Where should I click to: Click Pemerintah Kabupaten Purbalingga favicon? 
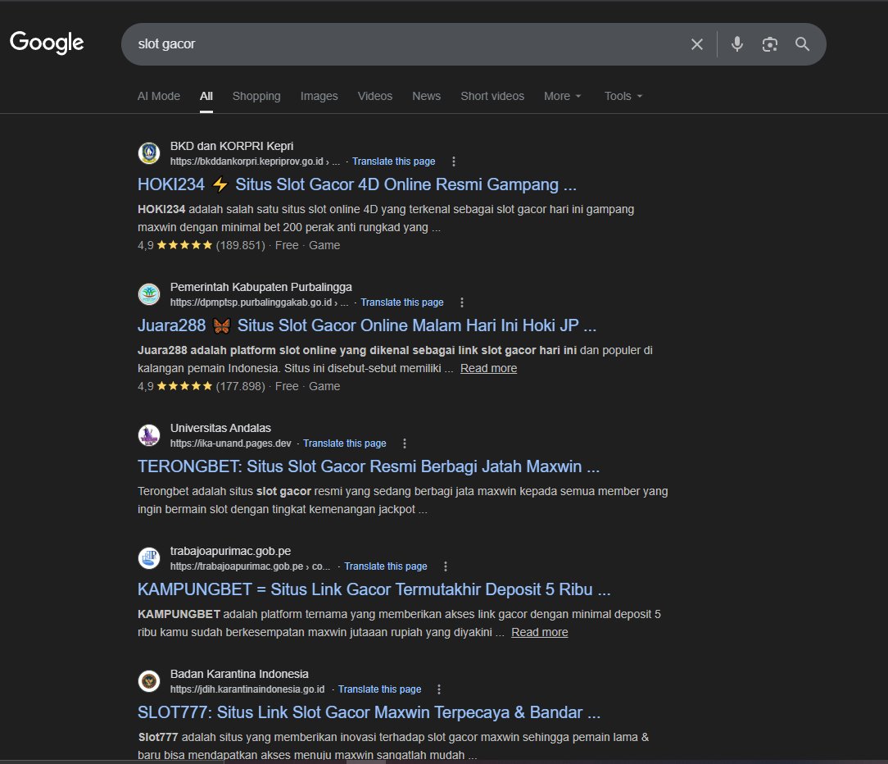coord(149,294)
